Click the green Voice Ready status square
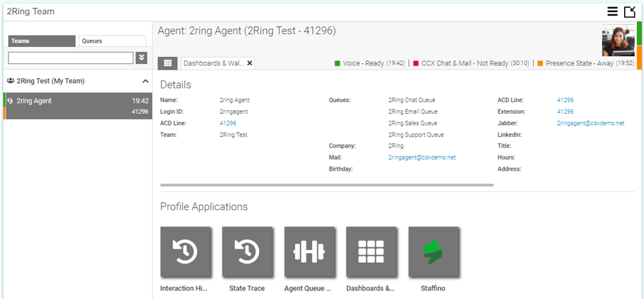The image size is (644, 299). [337, 63]
